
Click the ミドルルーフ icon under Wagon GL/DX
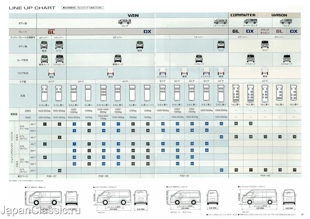click(286, 59)
